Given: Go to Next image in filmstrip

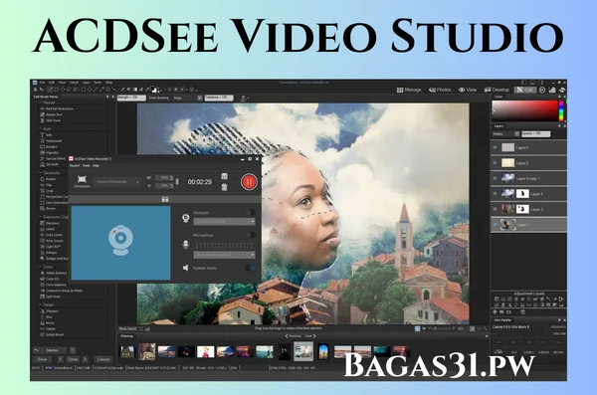Looking at the screenshot, I should point(310,336).
